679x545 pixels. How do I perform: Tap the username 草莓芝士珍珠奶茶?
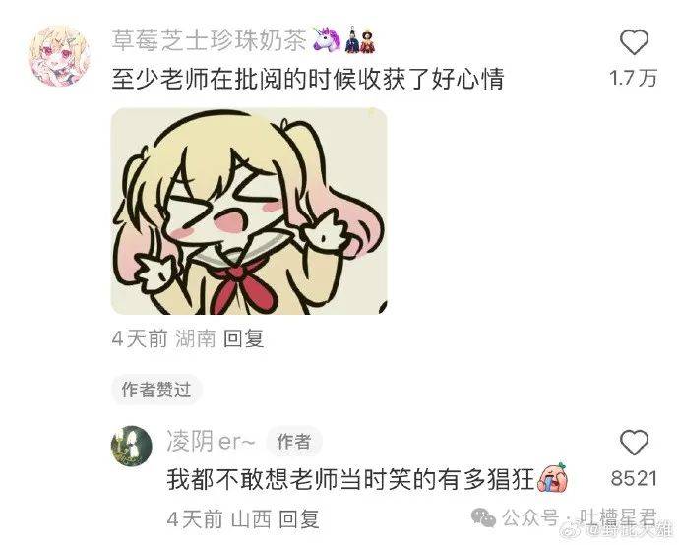[210, 40]
